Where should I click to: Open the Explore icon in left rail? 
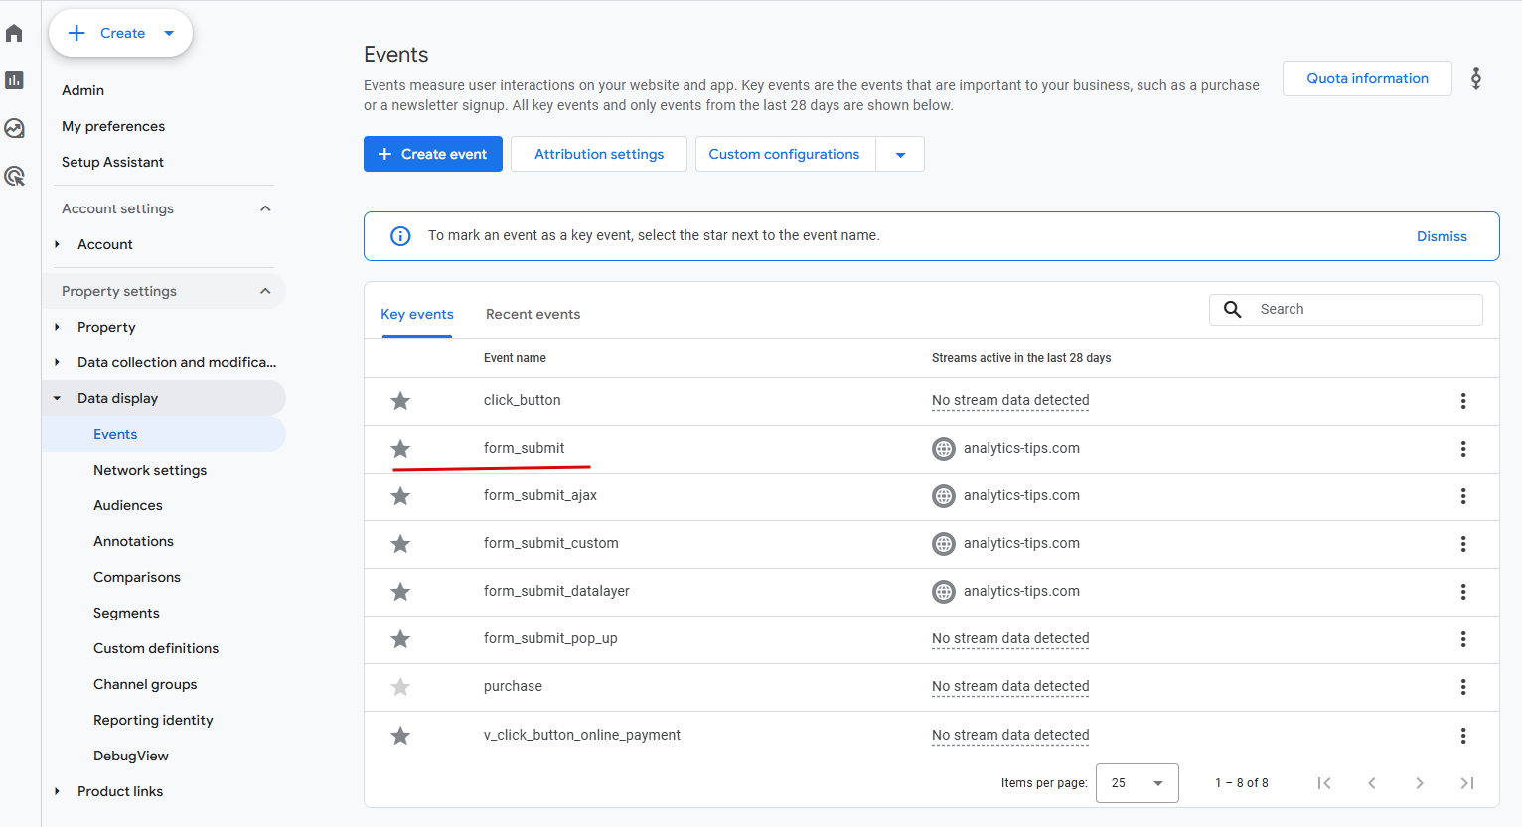(14, 128)
